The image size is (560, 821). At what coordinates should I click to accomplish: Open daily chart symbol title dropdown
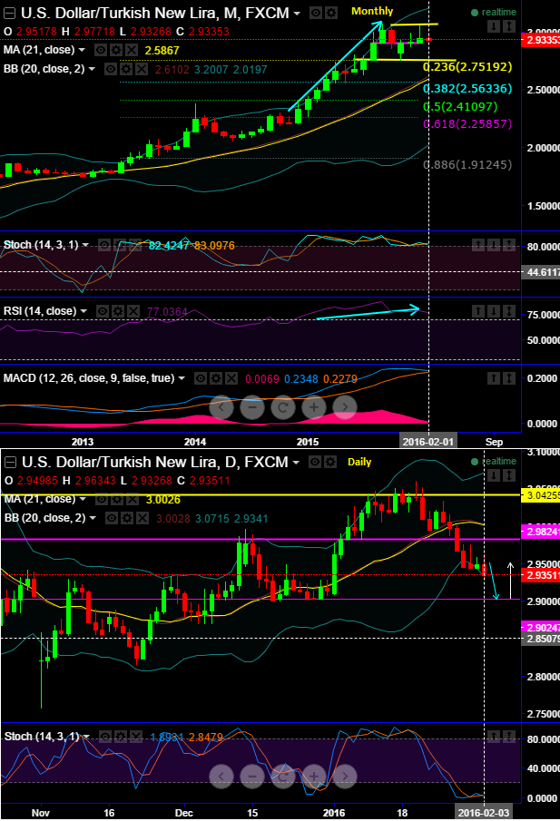[x=297, y=463]
